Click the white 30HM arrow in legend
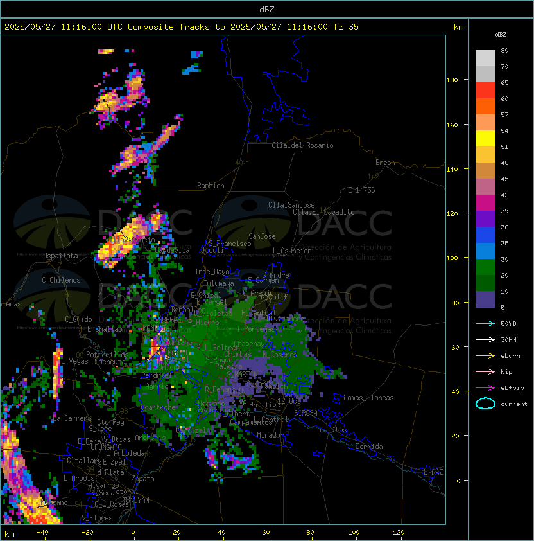The image size is (534, 541). (x=485, y=339)
